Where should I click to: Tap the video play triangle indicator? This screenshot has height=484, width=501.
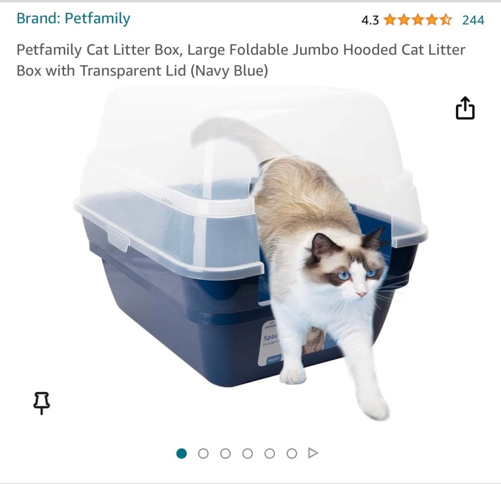313,453
